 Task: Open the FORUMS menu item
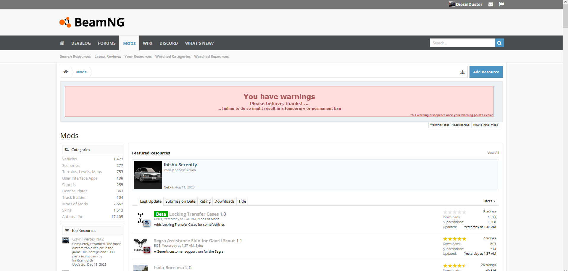coord(107,43)
